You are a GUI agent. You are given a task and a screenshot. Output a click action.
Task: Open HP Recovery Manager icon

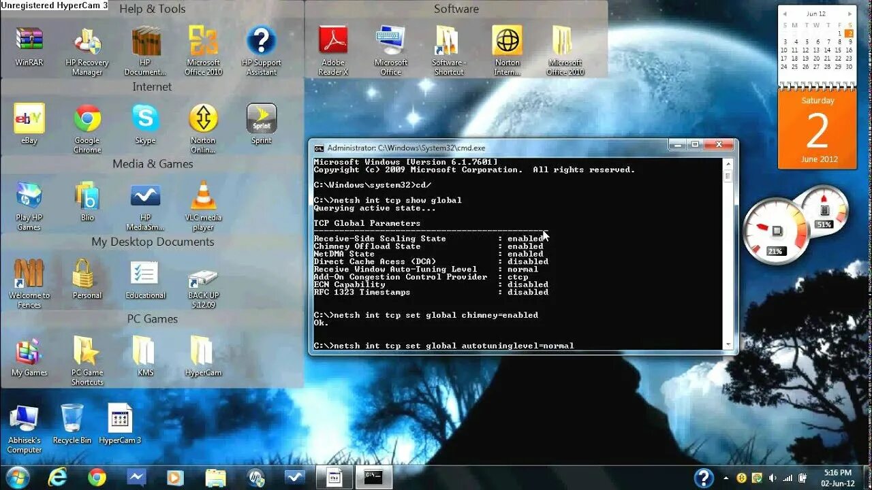(87, 51)
